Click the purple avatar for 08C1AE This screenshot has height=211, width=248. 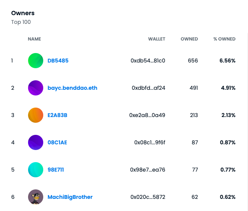pyautogui.click(x=36, y=142)
